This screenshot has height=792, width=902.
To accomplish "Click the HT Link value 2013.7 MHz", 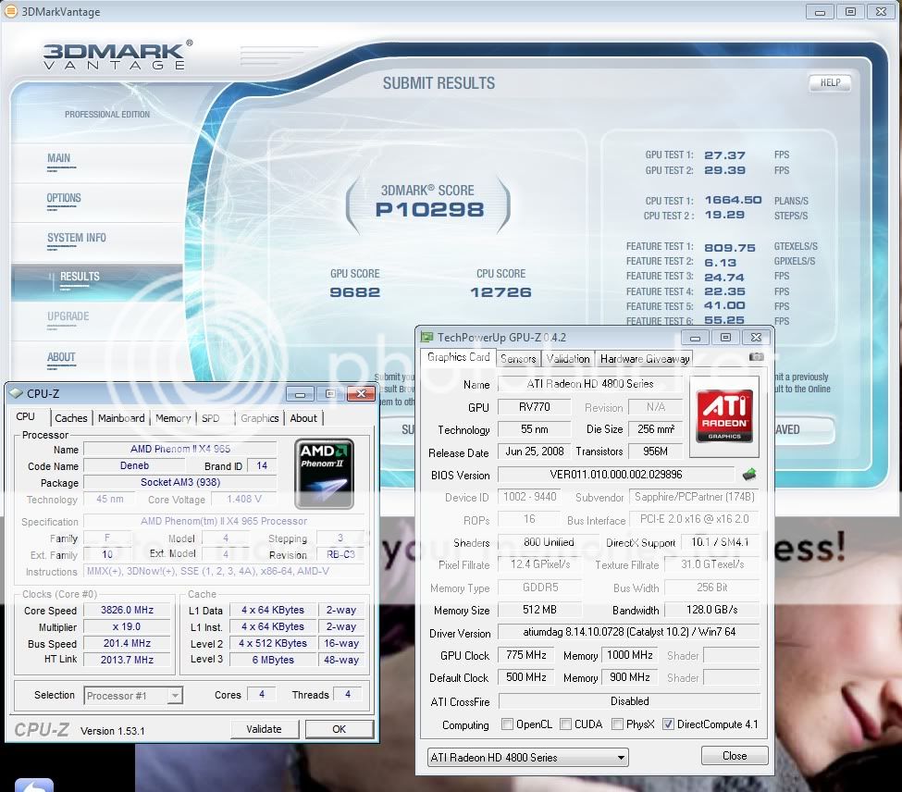I will point(127,660).
